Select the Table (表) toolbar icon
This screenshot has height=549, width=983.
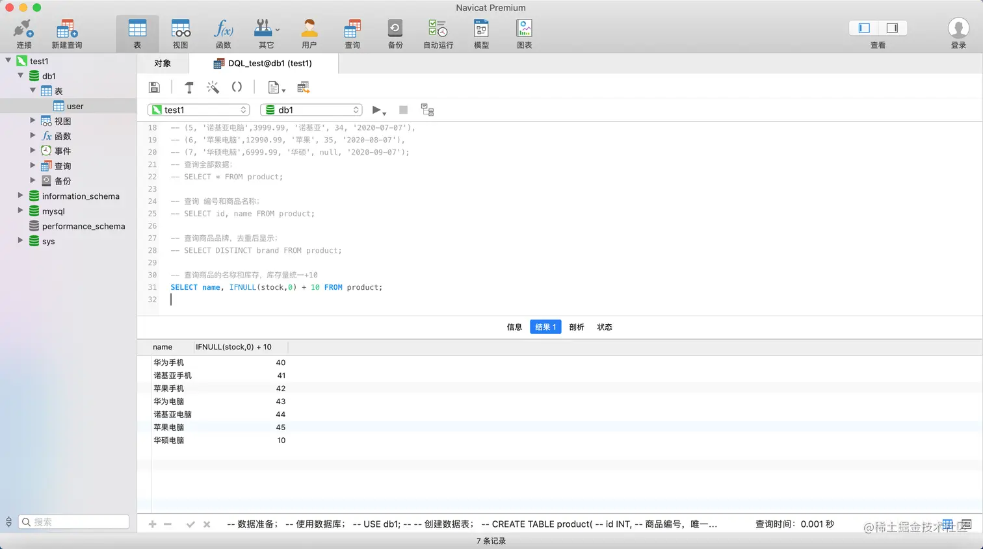[137, 34]
